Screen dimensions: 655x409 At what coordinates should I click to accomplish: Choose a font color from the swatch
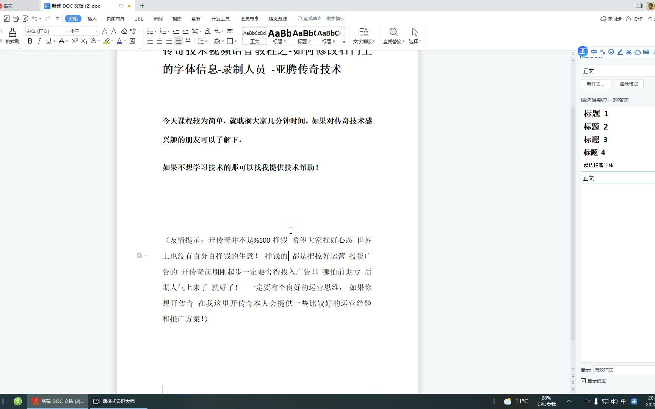119,41
